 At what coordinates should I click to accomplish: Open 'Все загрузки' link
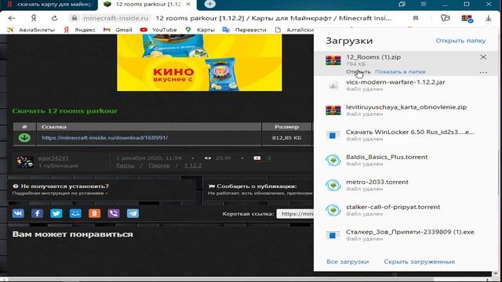[x=347, y=262]
